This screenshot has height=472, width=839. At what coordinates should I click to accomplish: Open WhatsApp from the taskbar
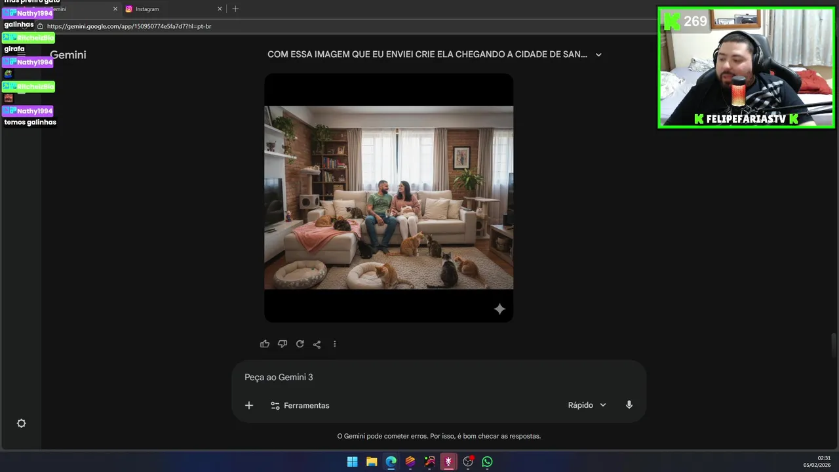(487, 462)
